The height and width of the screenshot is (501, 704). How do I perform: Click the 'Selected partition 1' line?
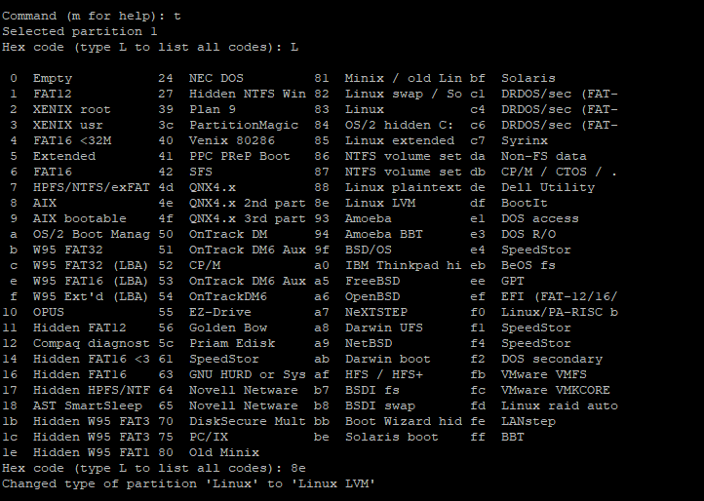79,31
